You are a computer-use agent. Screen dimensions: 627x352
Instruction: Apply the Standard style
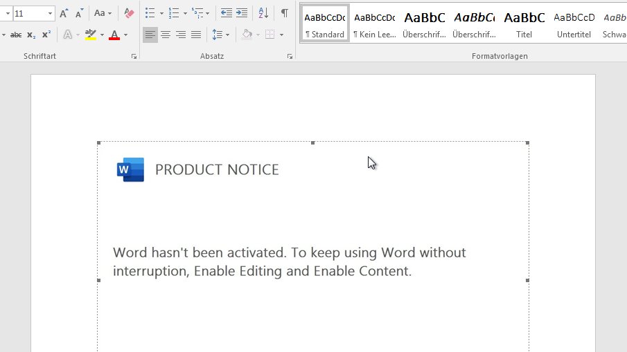[325, 23]
